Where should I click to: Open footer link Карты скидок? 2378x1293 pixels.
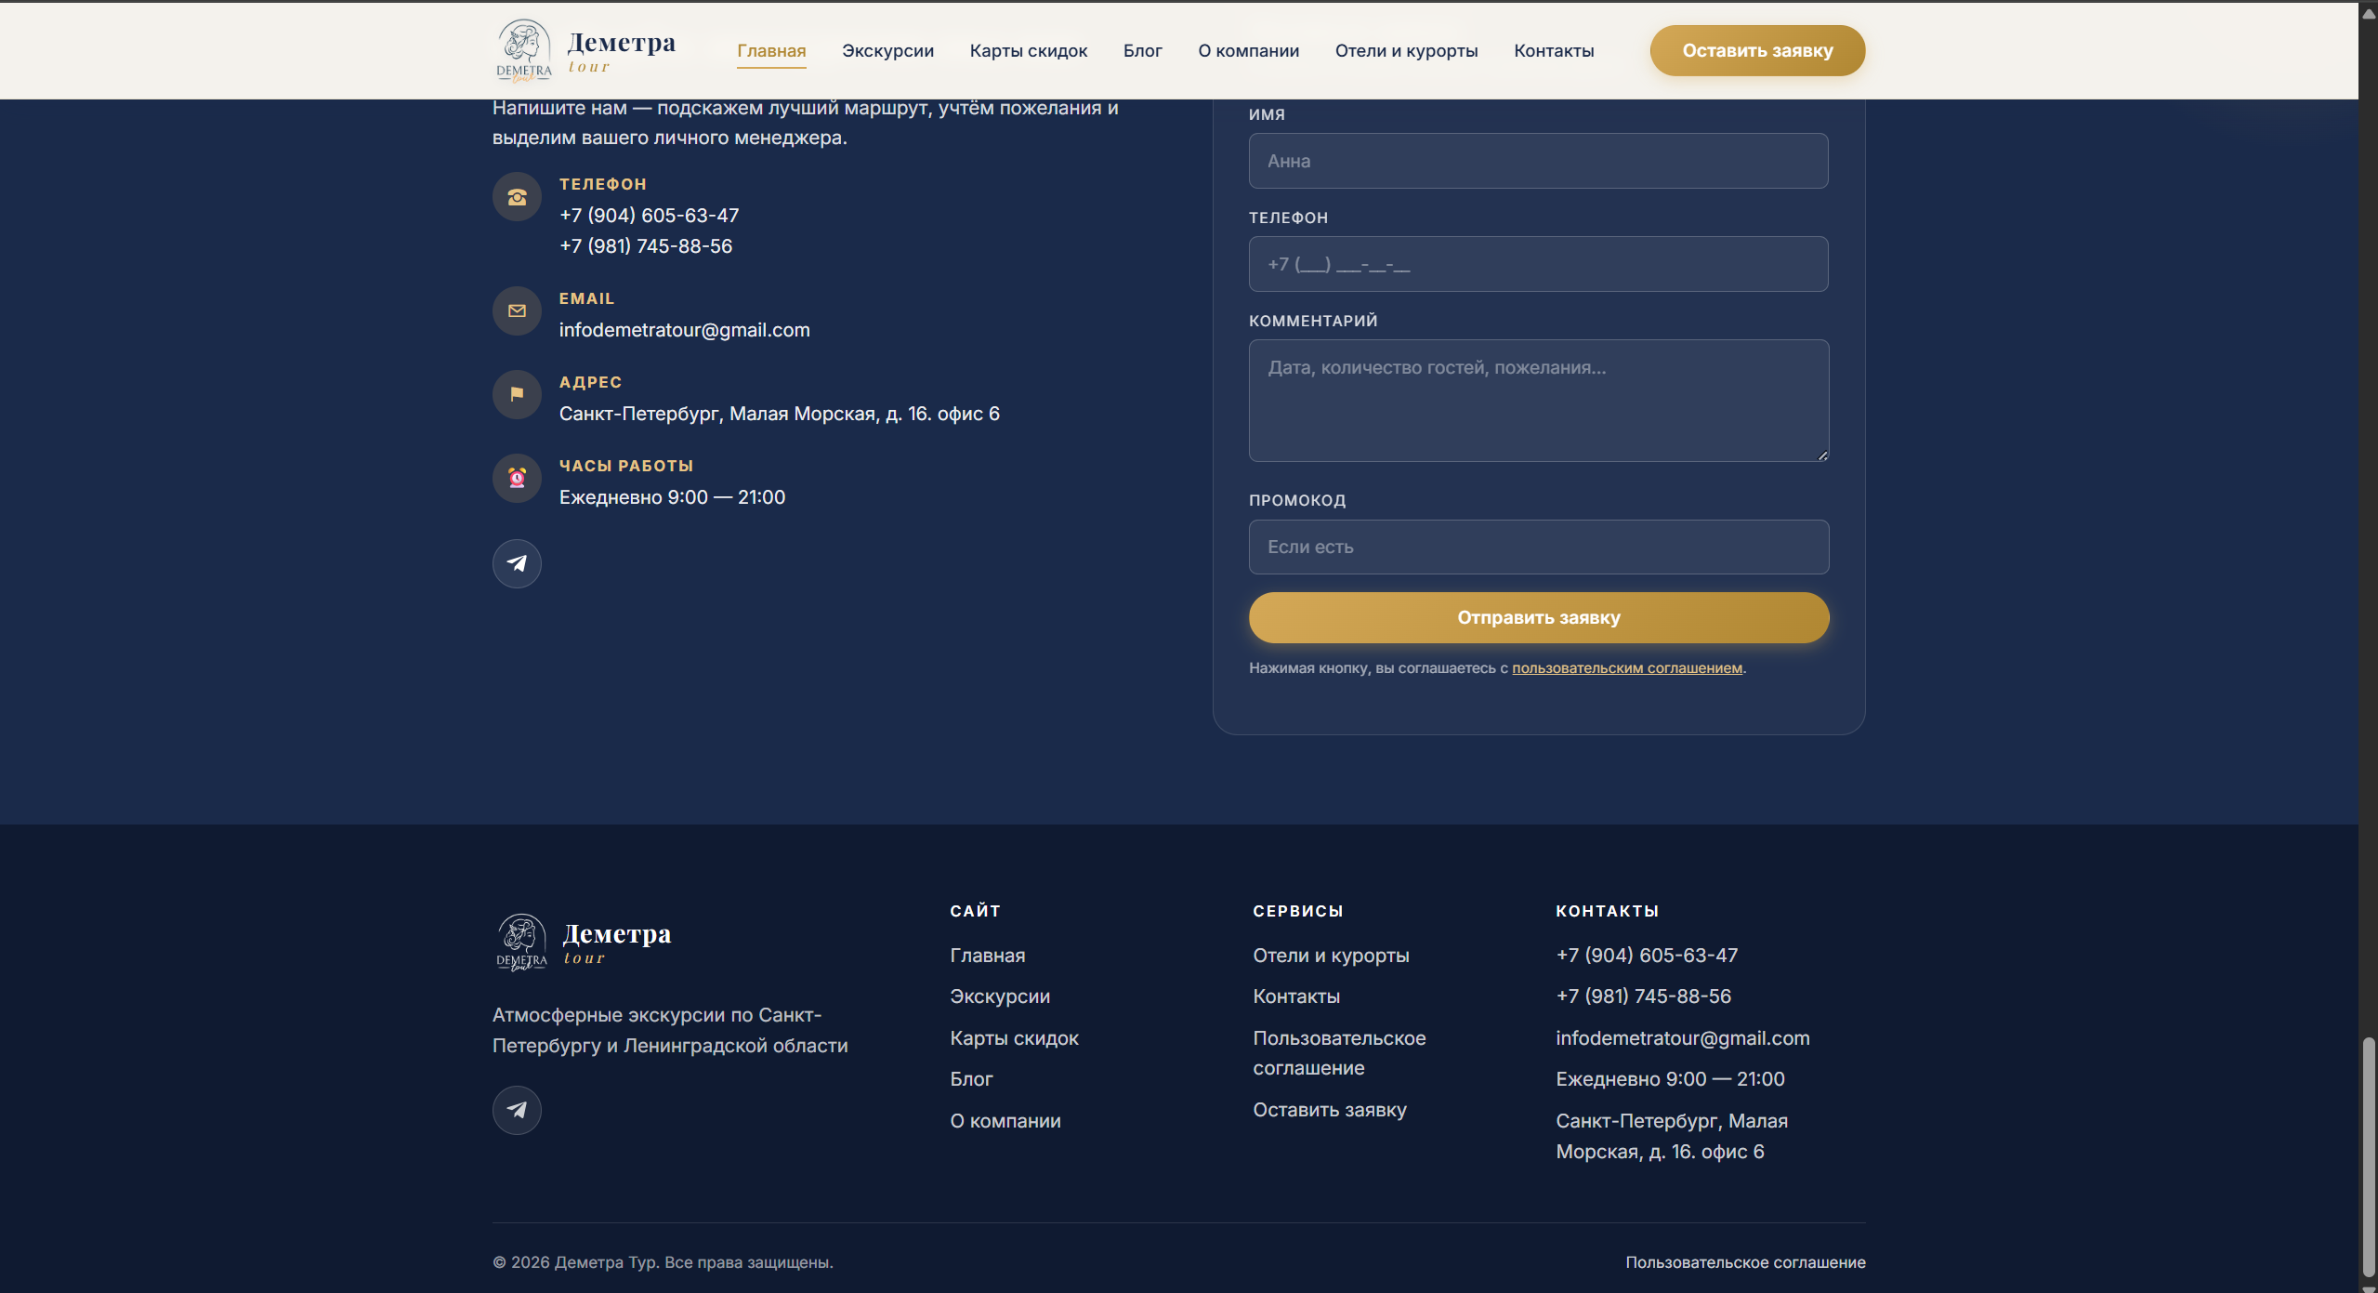(1014, 1038)
